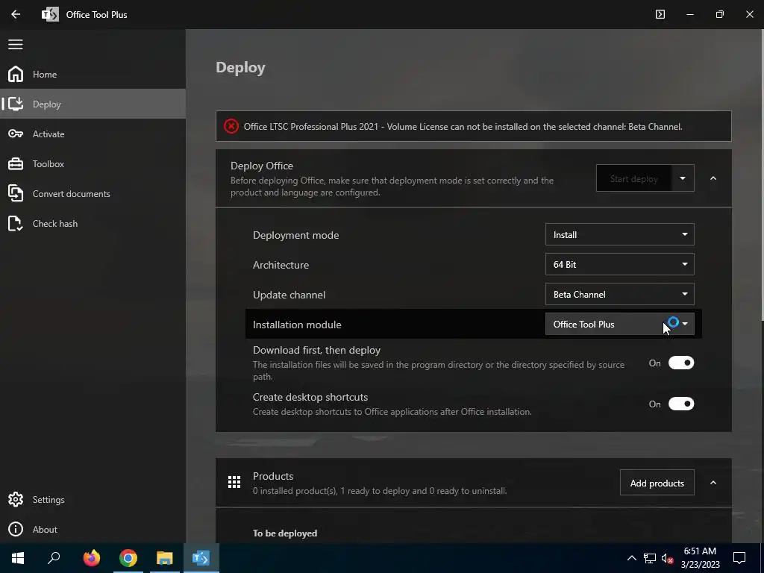Launch Firefox from the taskbar
The image size is (764, 573).
pyautogui.click(x=91, y=558)
